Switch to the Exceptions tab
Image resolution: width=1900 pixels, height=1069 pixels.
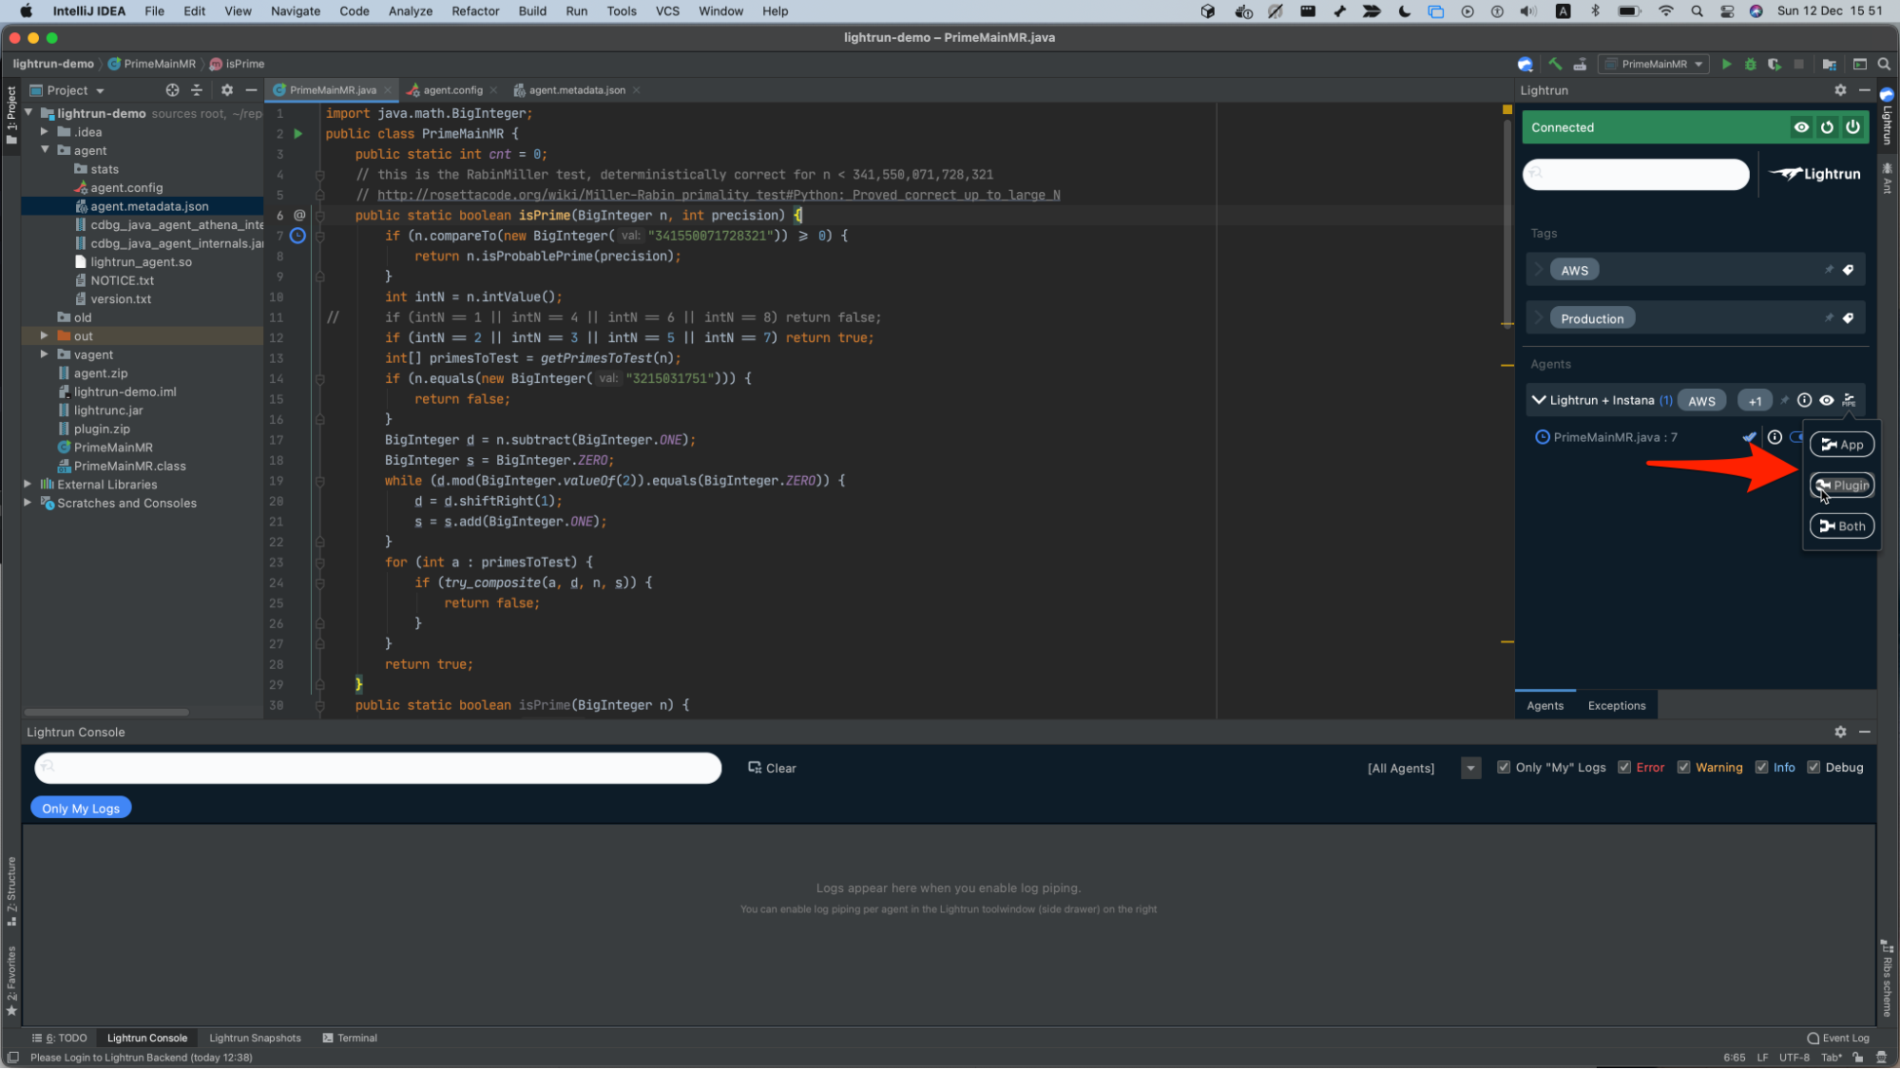click(1616, 705)
